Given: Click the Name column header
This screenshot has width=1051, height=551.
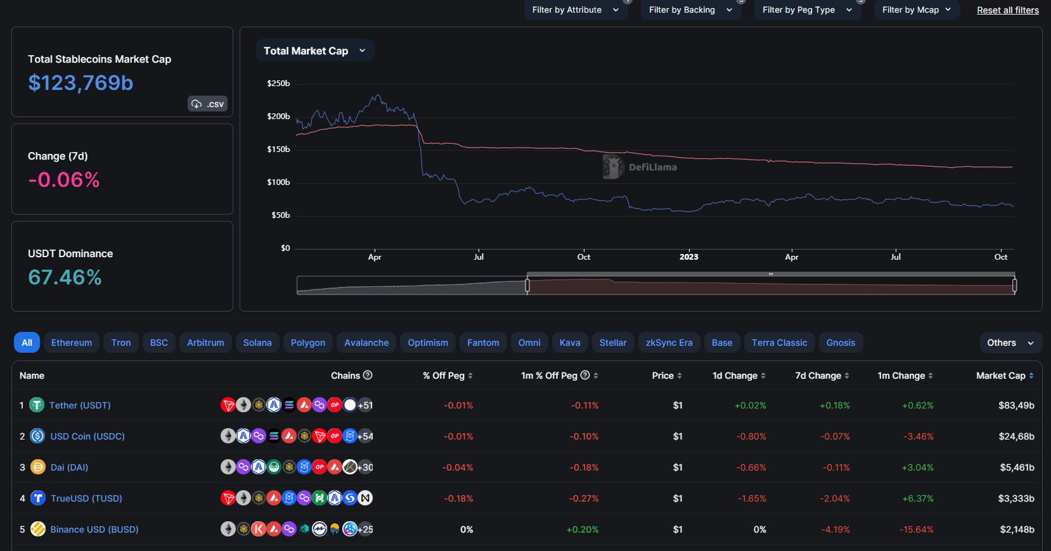Looking at the screenshot, I should 32,376.
